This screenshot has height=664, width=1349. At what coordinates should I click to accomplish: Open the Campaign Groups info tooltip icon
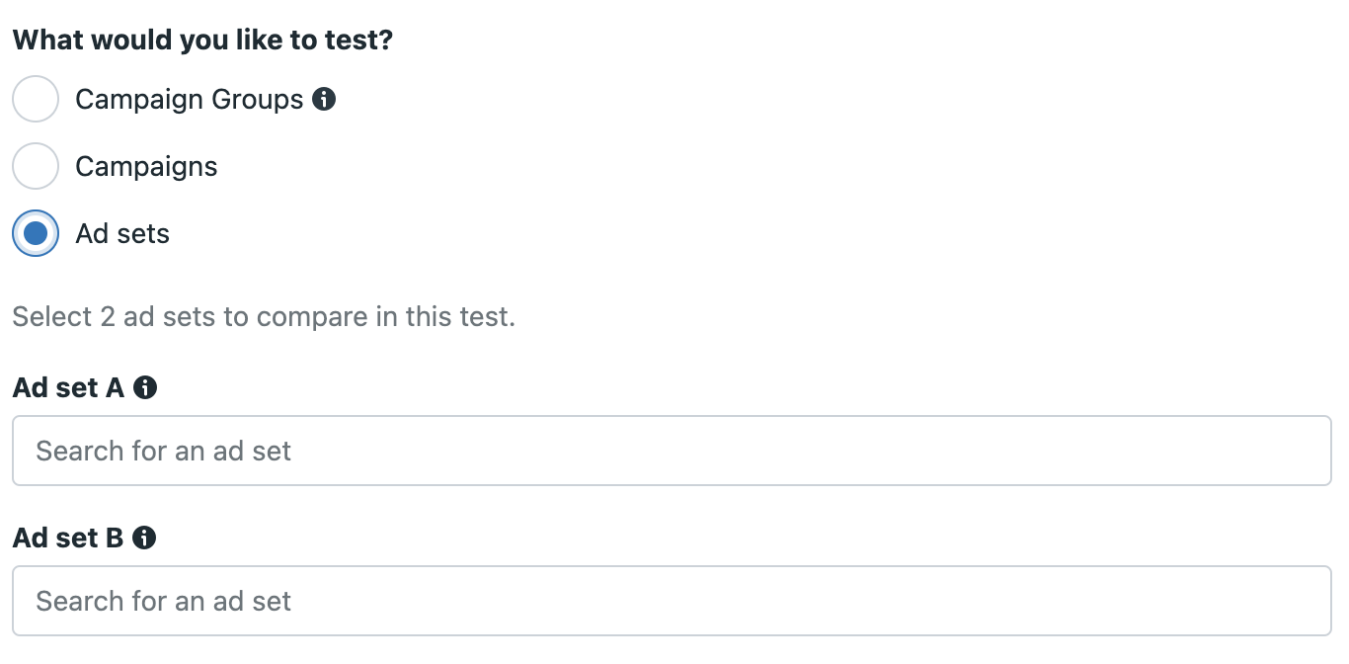point(324,100)
